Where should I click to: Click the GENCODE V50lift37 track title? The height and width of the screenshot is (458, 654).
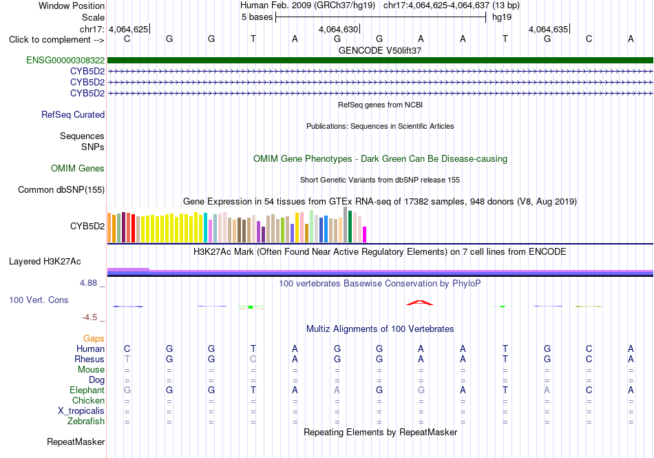[x=380, y=50]
